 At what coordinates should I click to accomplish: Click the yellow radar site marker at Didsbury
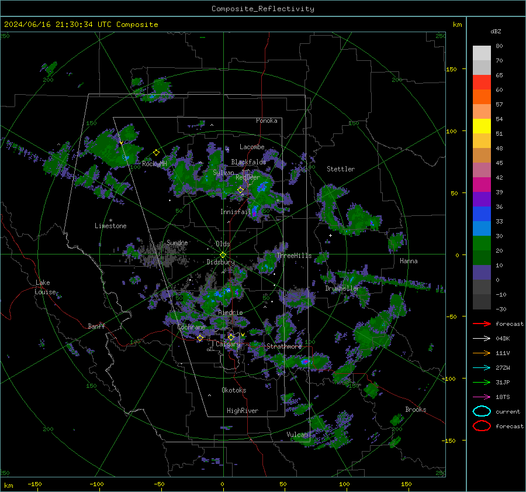[223, 255]
